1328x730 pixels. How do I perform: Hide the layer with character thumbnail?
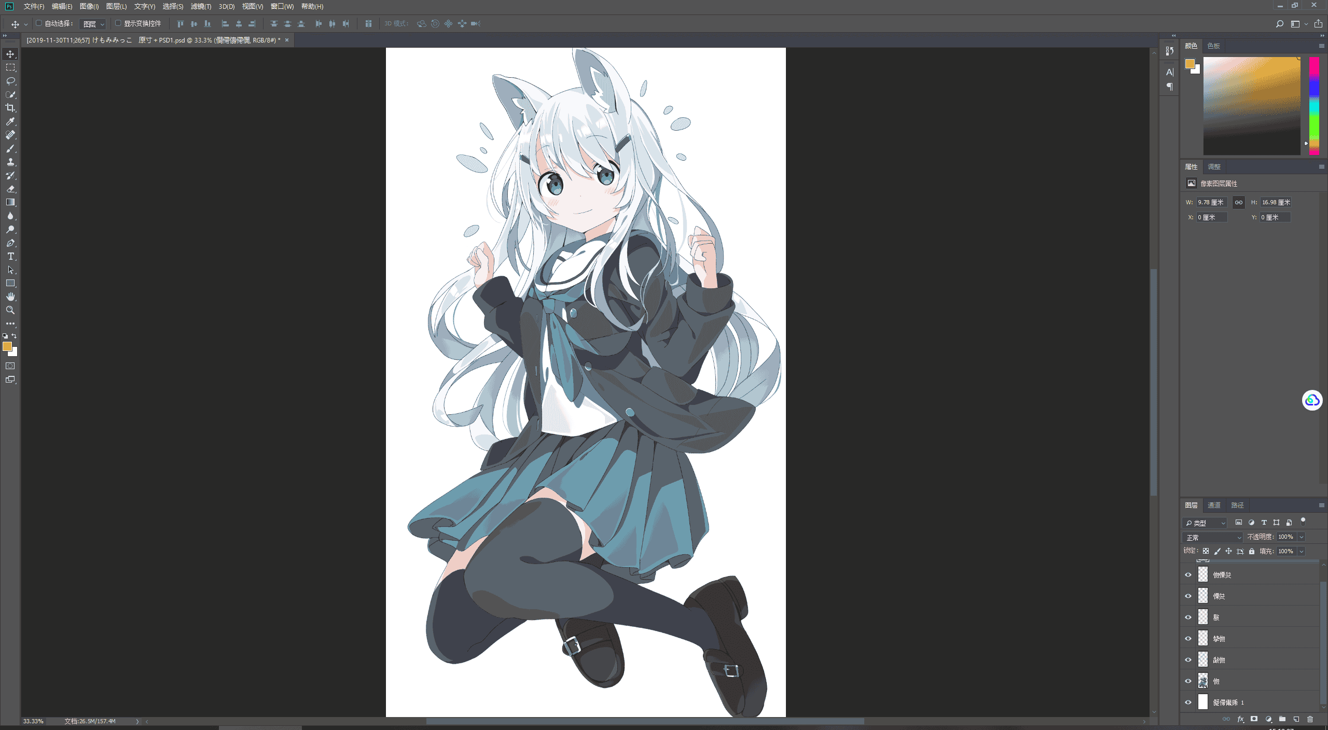click(1188, 681)
